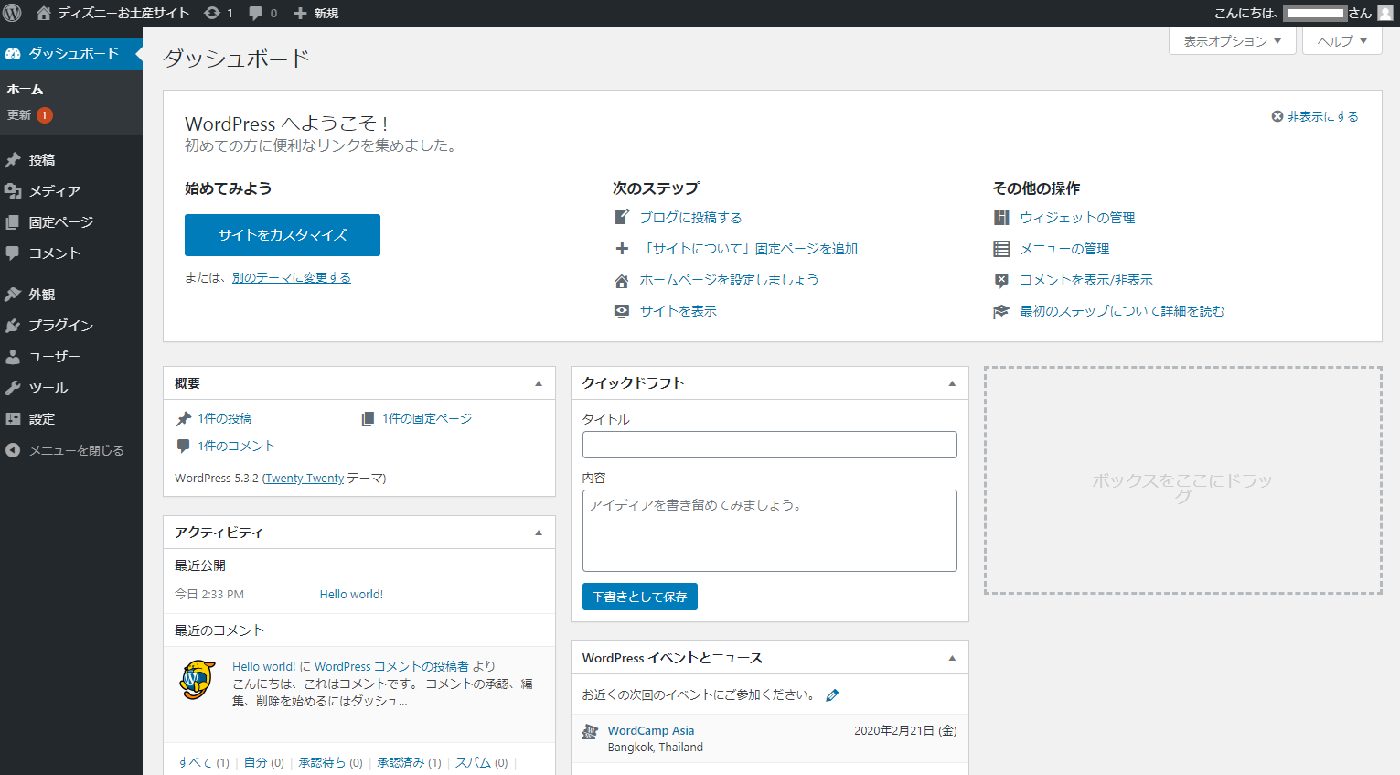Click the comment-off icon beside コメントを表示/非表示
Screen dimensions: 1400x775
1001,280
